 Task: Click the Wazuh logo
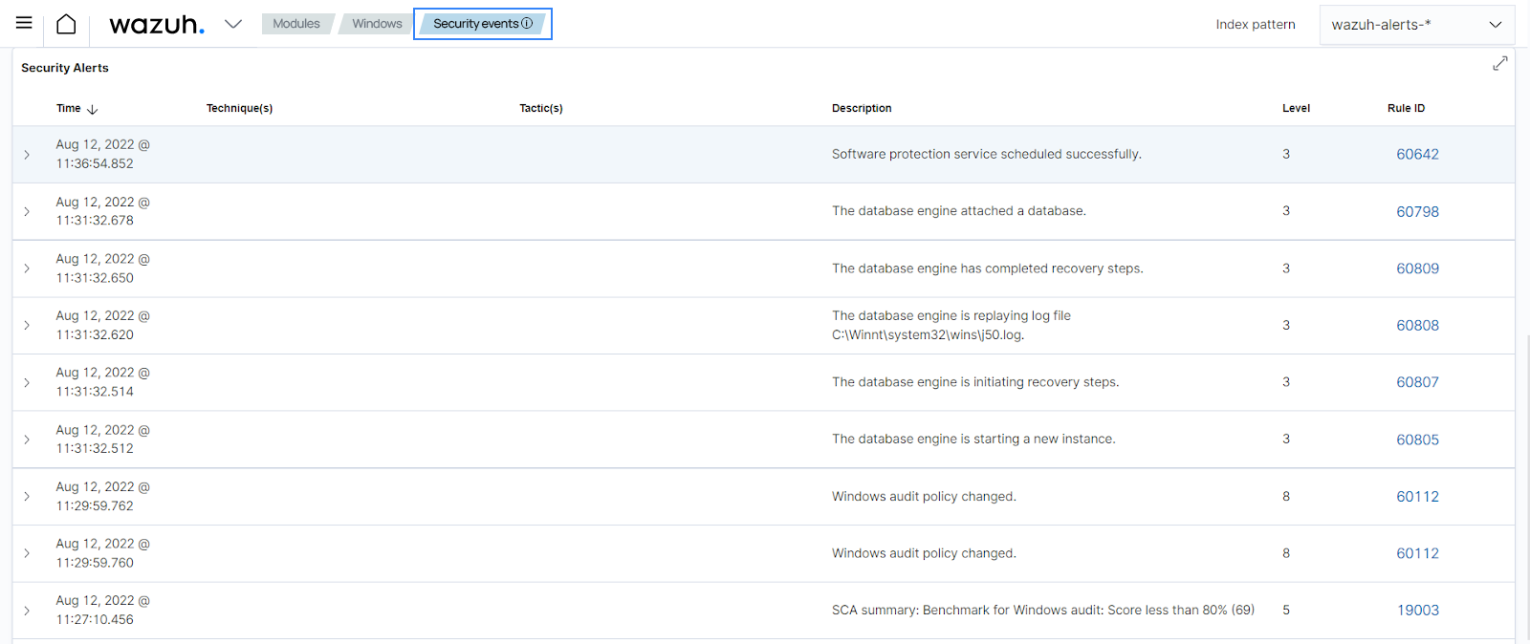click(x=156, y=25)
